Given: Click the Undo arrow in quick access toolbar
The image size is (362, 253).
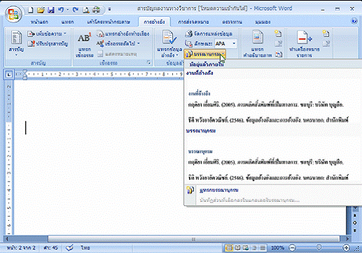Looking at the screenshot, I should pyautogui.click(x=61, y=10).
